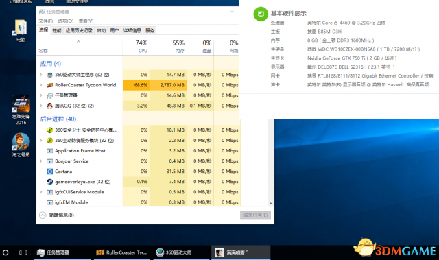Switch to the 启动 tab

point(101,30)
